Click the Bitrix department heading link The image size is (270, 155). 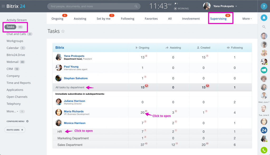coord(60,48)
